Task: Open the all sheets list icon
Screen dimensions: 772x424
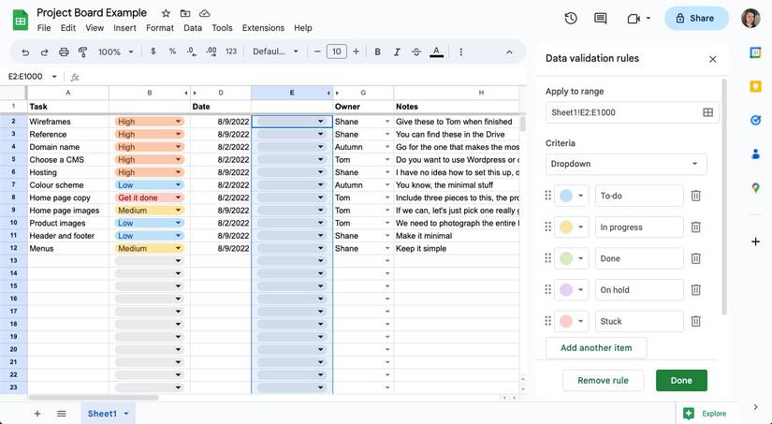Action: point(61,414)
